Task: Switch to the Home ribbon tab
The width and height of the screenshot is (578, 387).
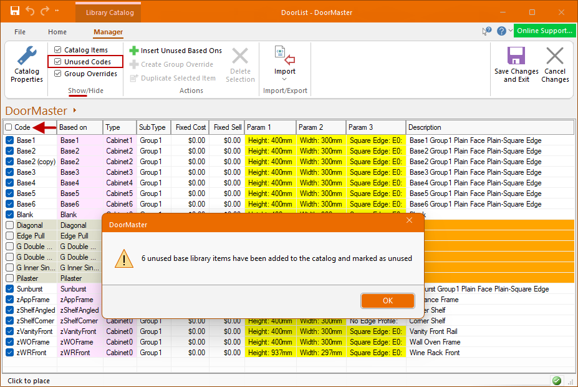Action: (57, 32)
